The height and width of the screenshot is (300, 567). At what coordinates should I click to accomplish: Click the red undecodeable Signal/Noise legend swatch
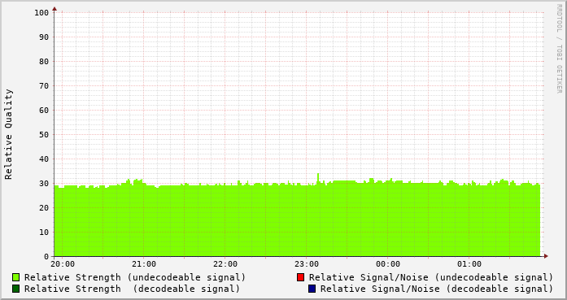(x=300, y=277)
